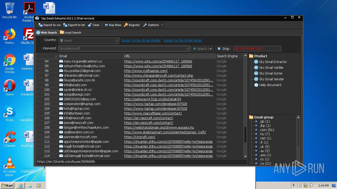Follow the Export to Sky Email Verifier link
Screen dimensions: 337x189
click(141, 40)
